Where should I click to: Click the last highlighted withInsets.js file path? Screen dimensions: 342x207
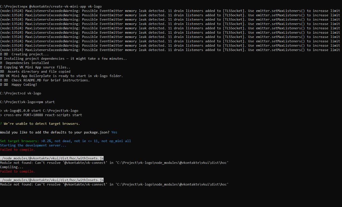52,180
